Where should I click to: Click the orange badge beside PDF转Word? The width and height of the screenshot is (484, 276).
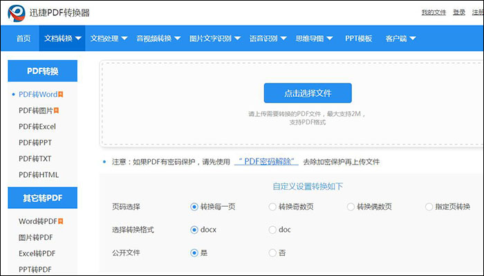point(61,95)
